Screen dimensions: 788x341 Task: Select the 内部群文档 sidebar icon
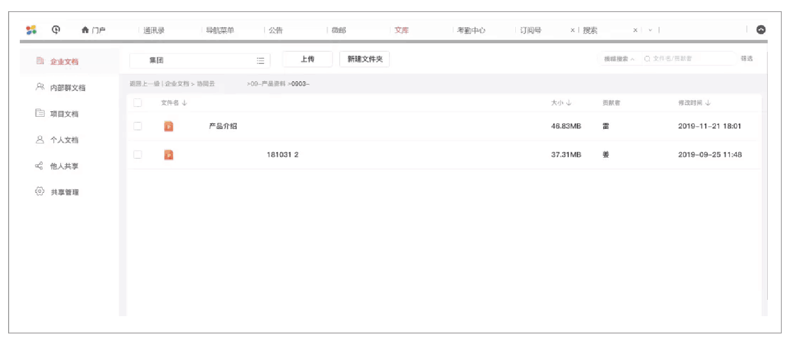click(x=40, y=87)
